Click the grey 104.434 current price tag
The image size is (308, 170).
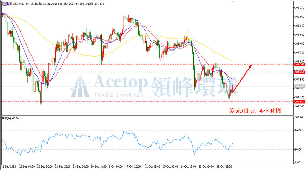click(300, 86)
